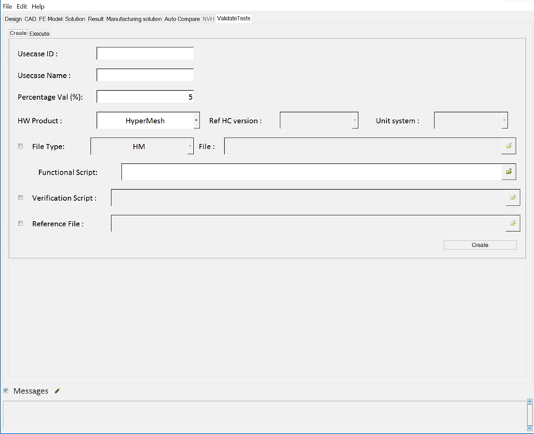534x434 pixels.
Task: Switch to the Result tab
Action: [x=96, y=19]
